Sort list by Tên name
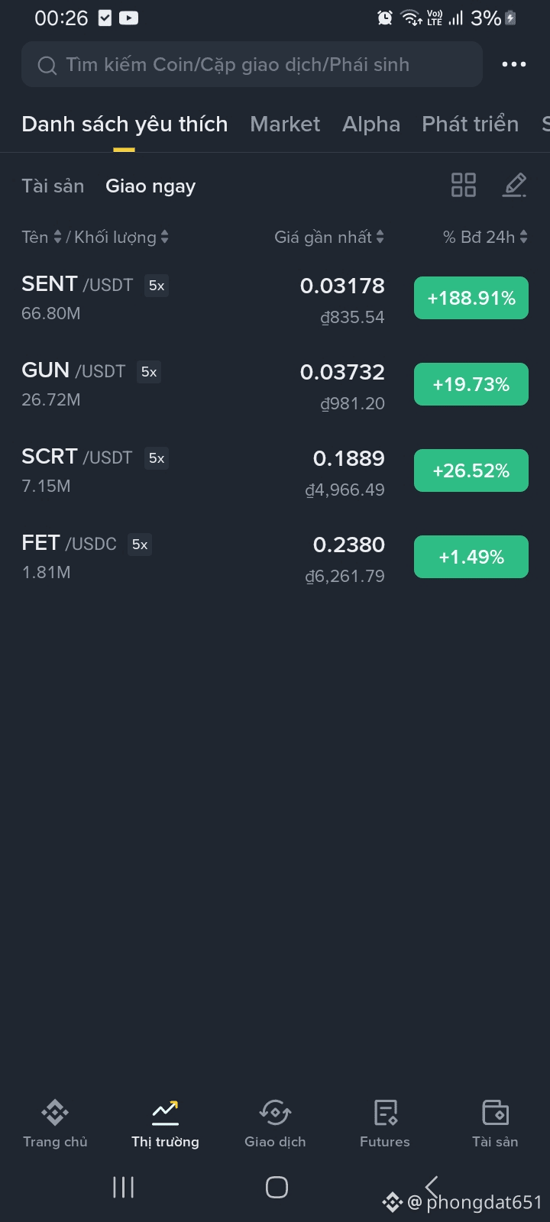Image resolution: width=550 pixels, height=1222 pixels. pos(41,238)
